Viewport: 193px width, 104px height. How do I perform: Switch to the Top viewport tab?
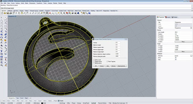coord(17,98)
